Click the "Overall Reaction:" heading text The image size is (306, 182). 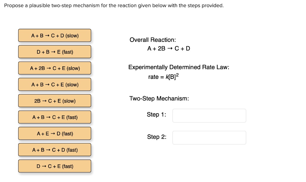[x=152, y=40]
